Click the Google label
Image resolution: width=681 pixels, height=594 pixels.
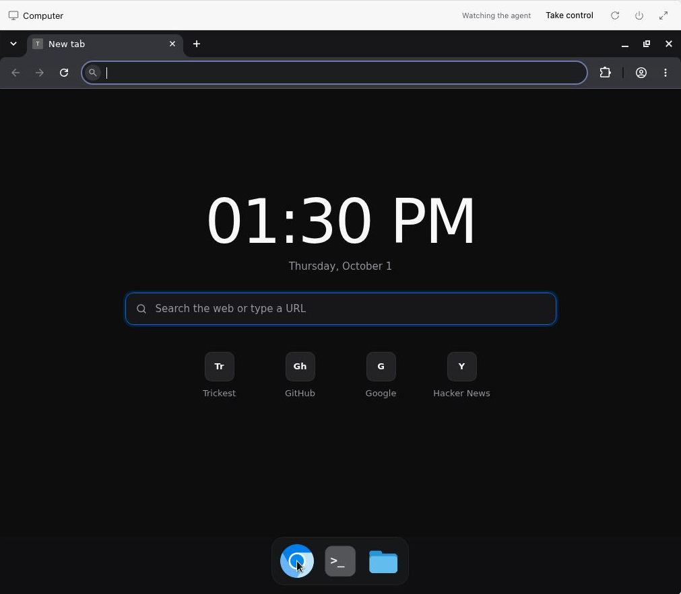click(381, 393)
